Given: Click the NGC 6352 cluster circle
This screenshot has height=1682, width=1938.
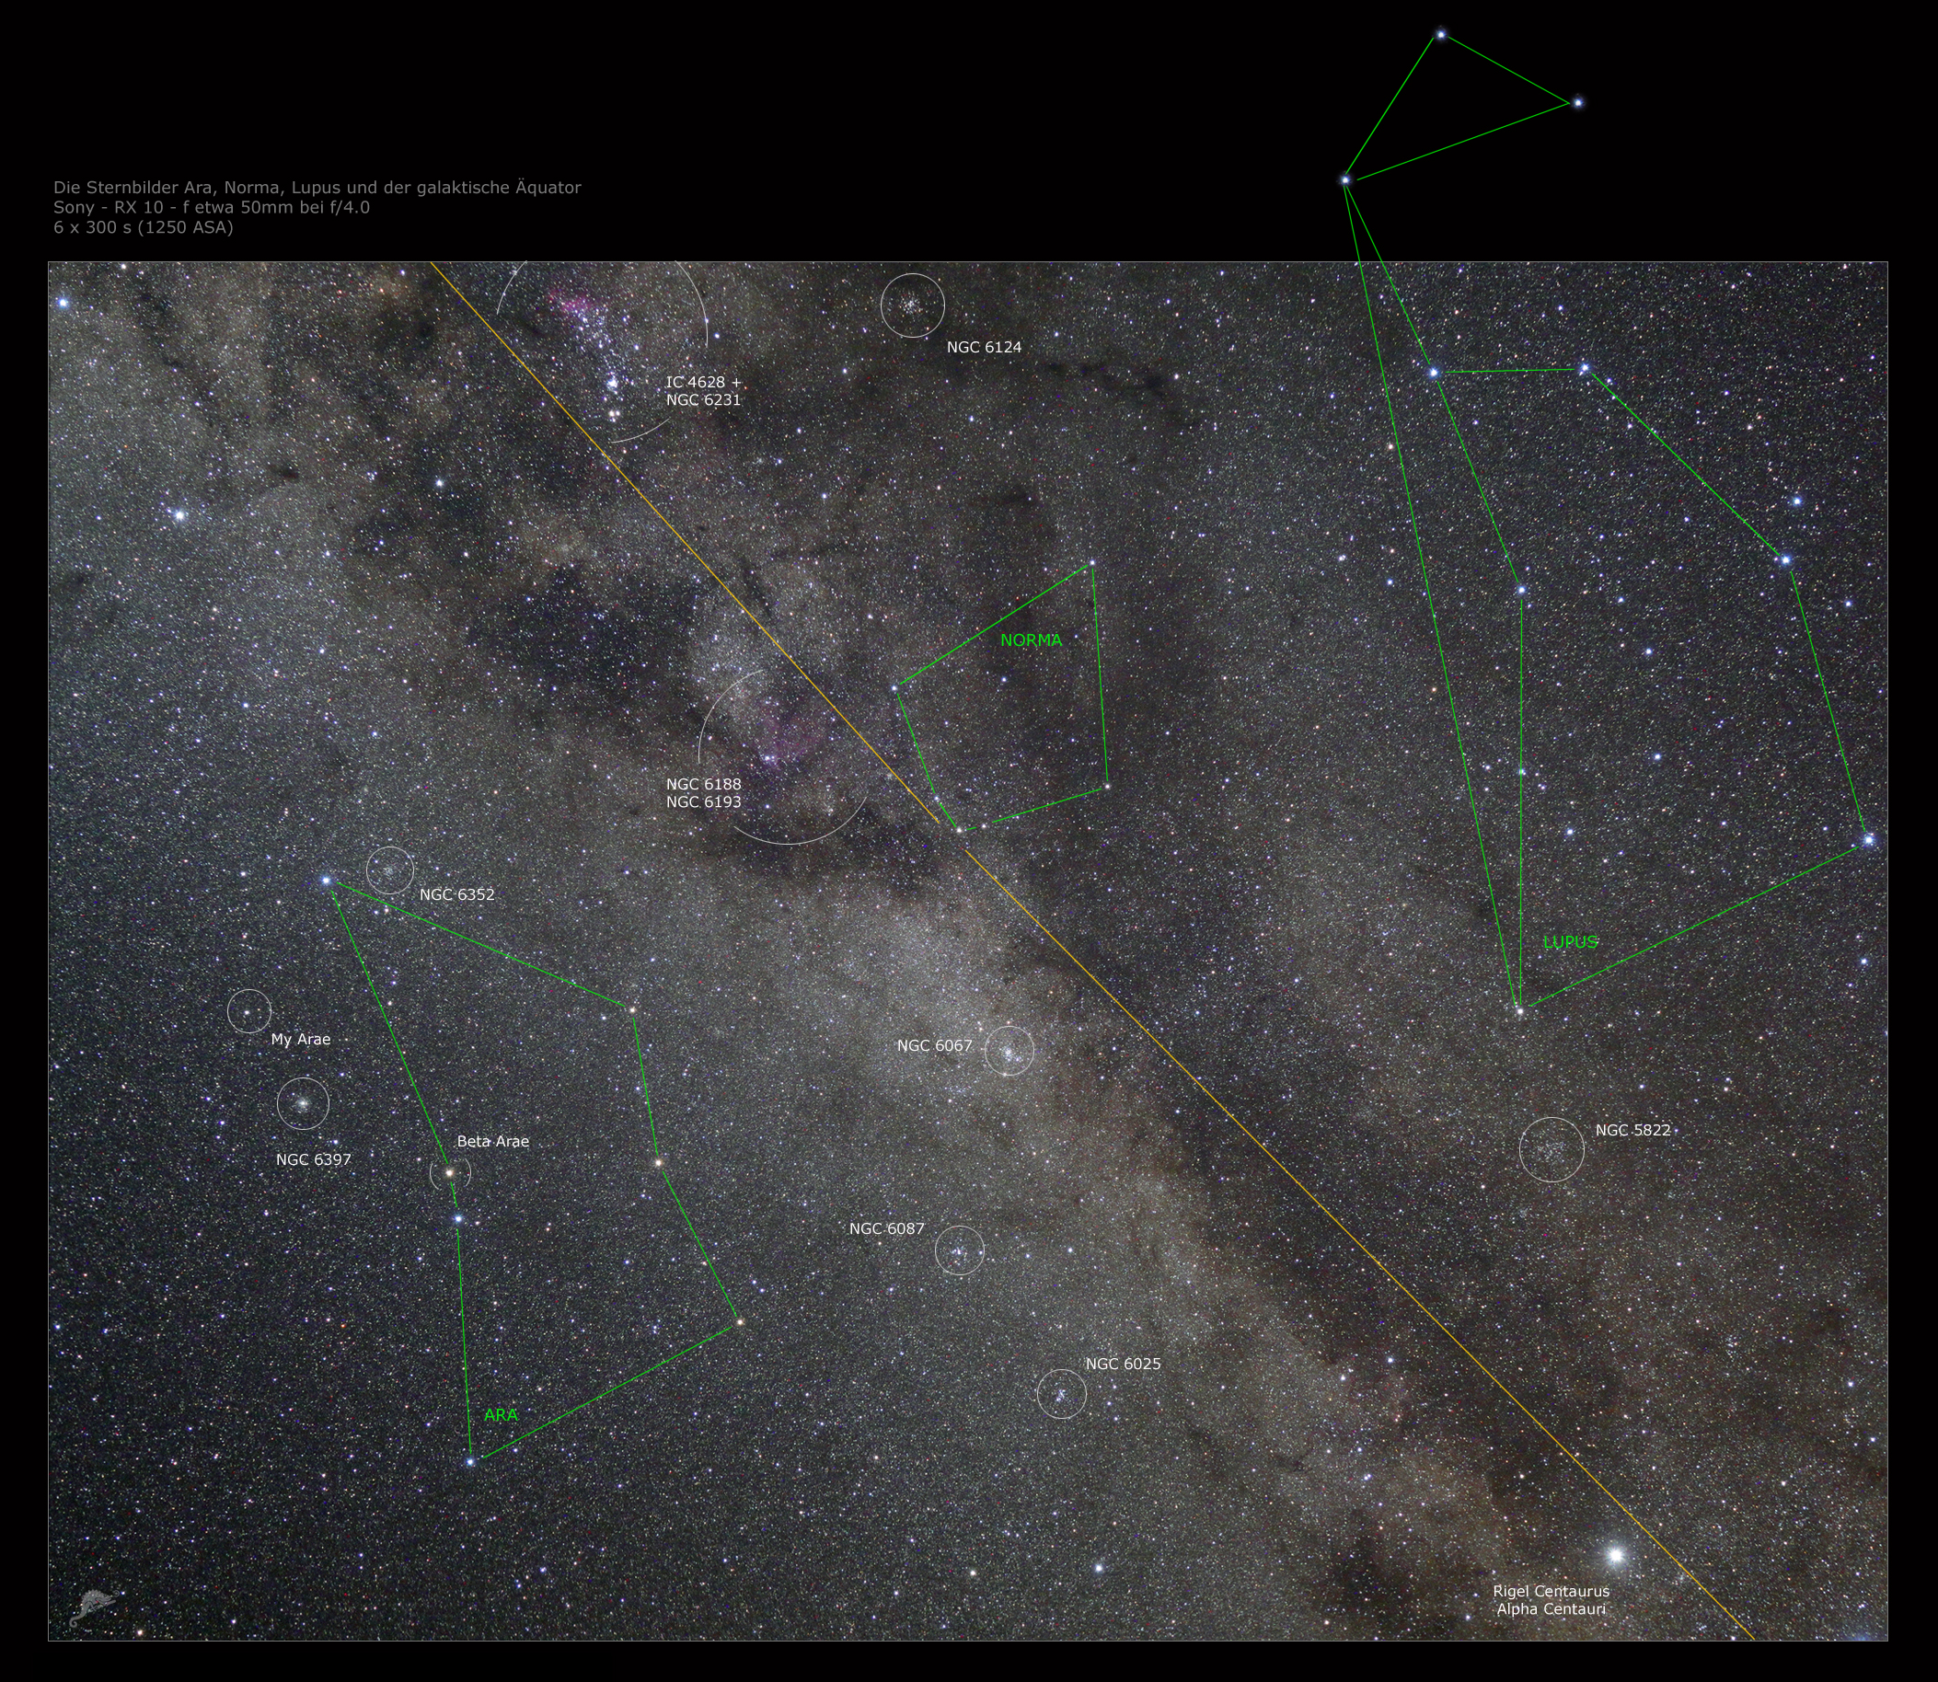Looking at the screenshot, I should coord(389,870).
